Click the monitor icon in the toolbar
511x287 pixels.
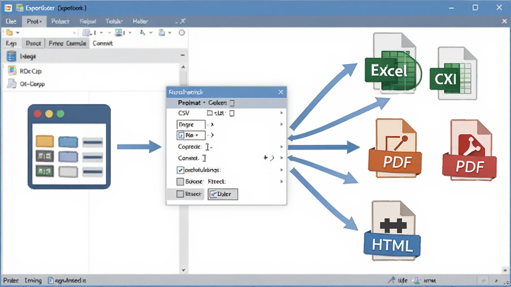pyautogui.click(x=119, y=32)
